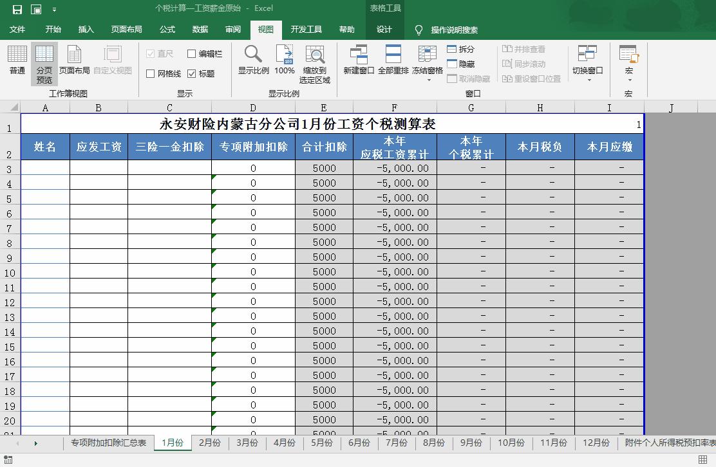Uncheck the 编辑栏 formula bar option
Viewport: 716px width, 467px height.
[x=191, y=53]
